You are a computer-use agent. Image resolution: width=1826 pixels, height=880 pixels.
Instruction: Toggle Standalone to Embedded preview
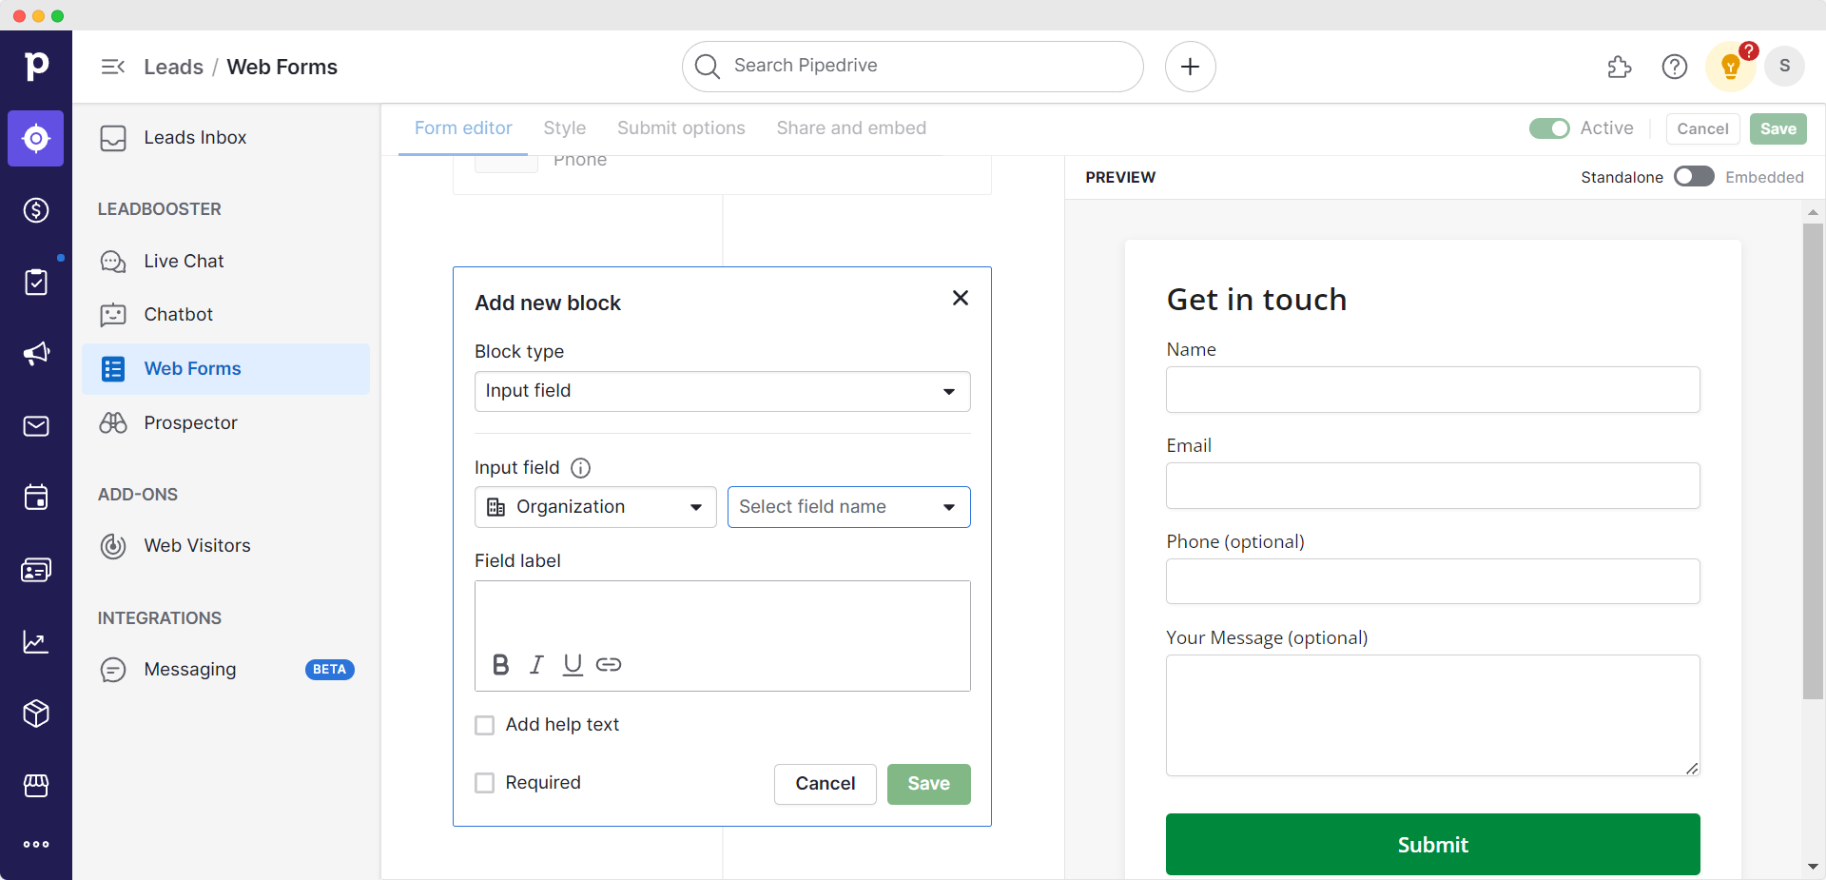(1694, 177)
